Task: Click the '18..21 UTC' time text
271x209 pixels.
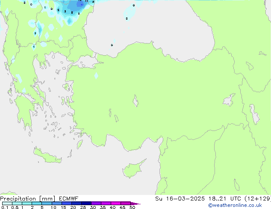Action: click(x=224, y=199)
